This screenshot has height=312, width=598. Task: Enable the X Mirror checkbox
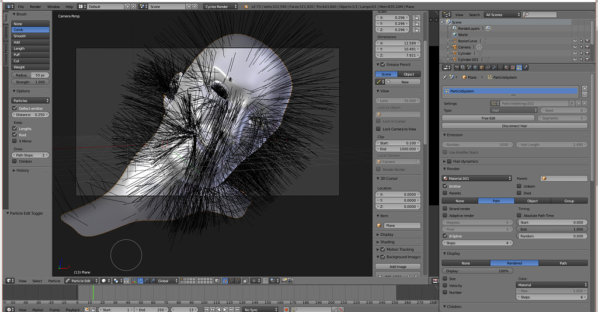(15, 141)
